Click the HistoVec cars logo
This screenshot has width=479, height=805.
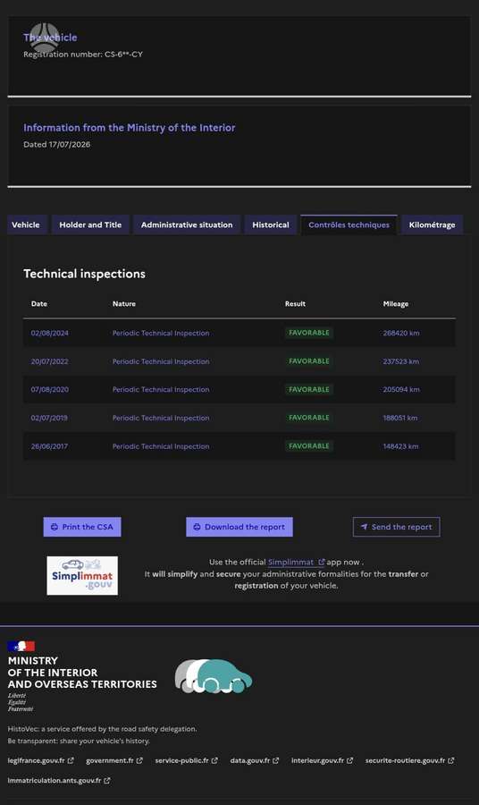point(213,676)
